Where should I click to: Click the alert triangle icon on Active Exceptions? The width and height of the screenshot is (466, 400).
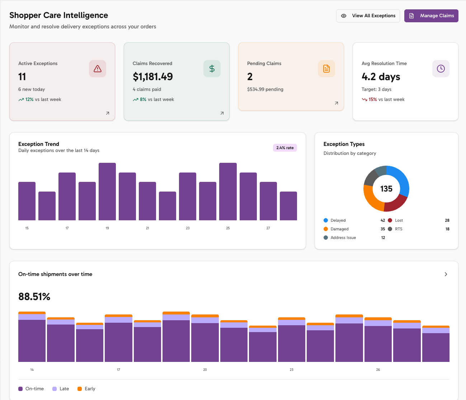97,69
